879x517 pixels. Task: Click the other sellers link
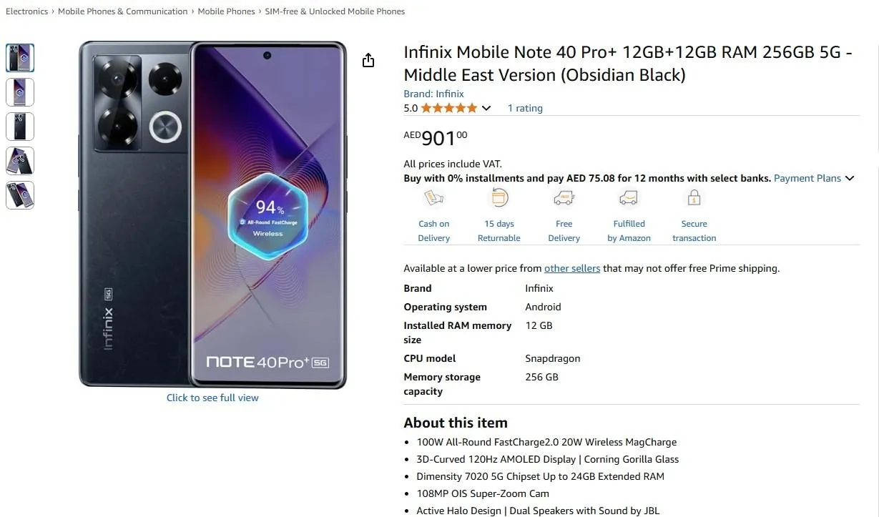tap(572, 268)
